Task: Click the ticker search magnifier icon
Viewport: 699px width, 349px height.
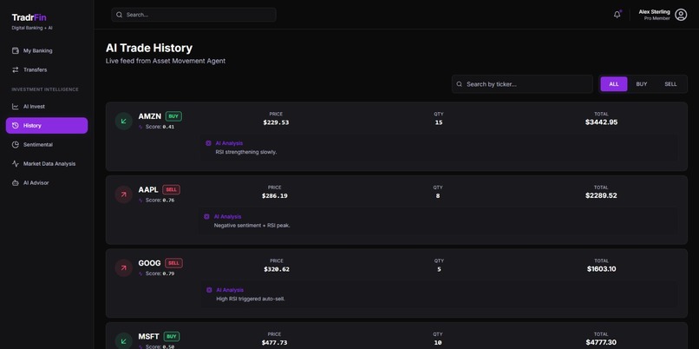Action: 459,84
